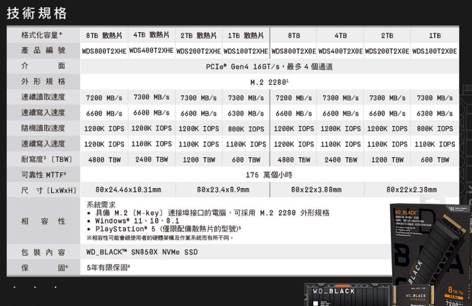Click the M.2 2280 form factor cell
The width and height of the screenshot is (472, 306).
click(269, 82)
